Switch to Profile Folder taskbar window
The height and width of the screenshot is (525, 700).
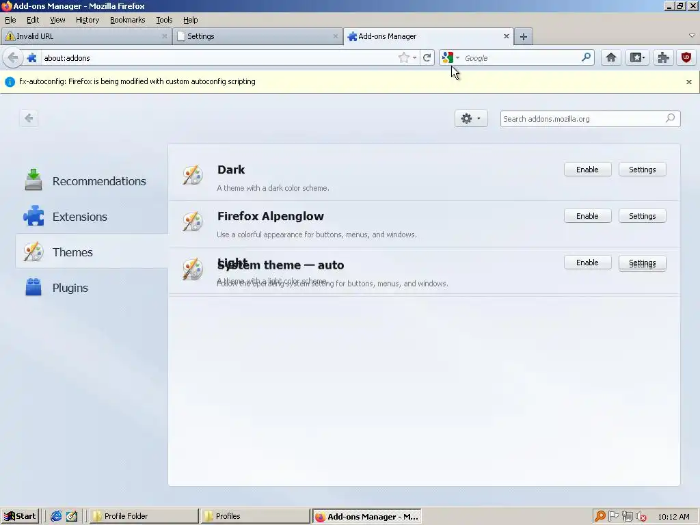point(145,516)
